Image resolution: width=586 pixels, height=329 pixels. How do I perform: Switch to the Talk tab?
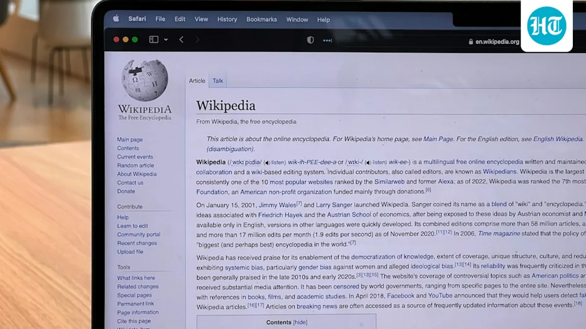[x=218, y=81]
